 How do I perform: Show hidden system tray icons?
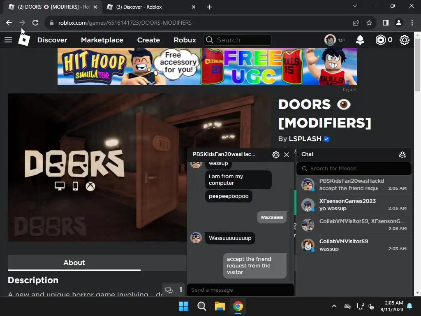pyautogui.click(x=334, y=306)
